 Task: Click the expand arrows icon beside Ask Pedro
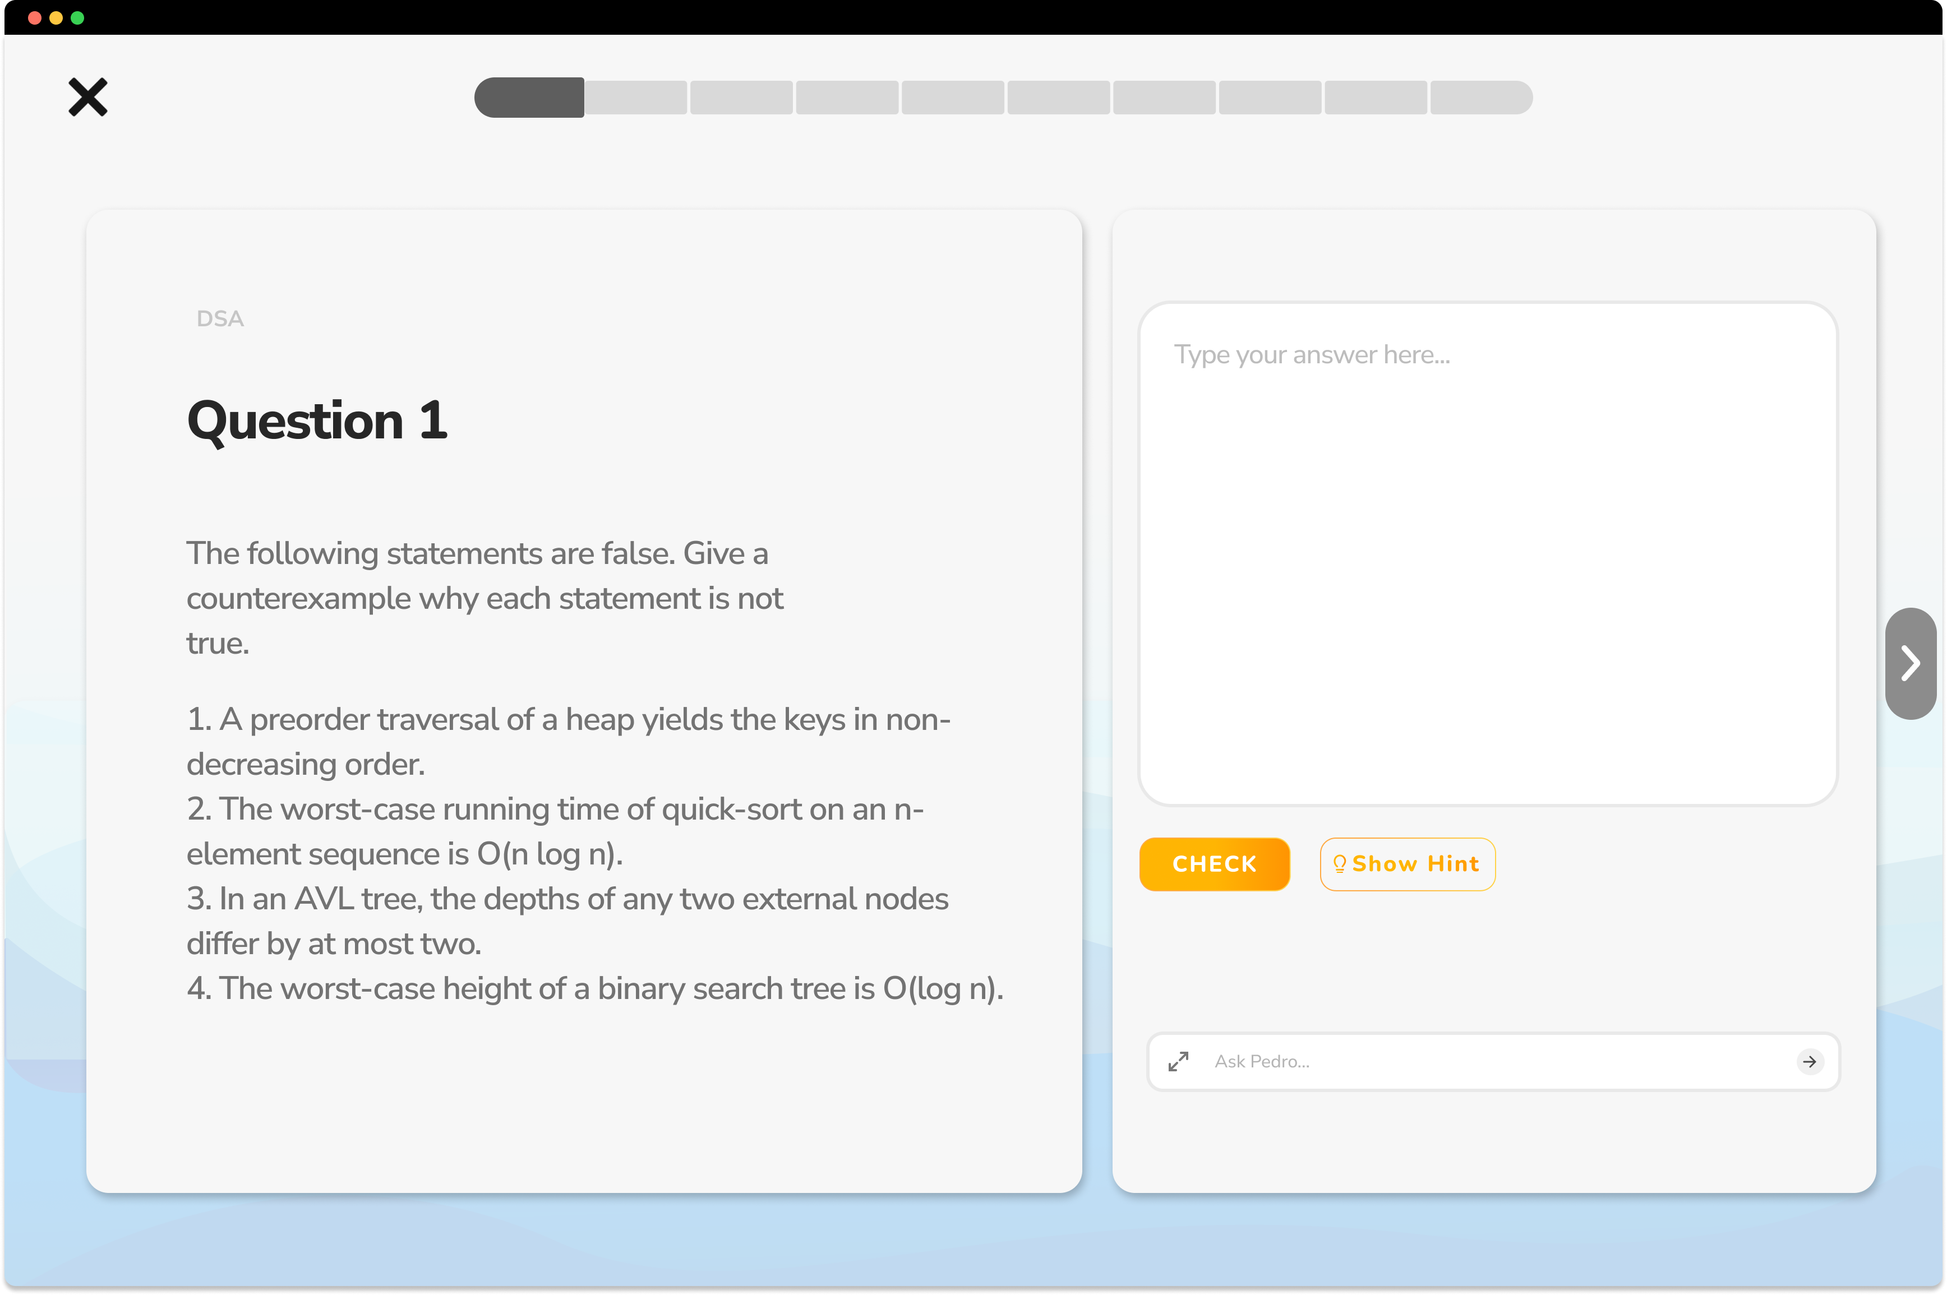1178,1061
